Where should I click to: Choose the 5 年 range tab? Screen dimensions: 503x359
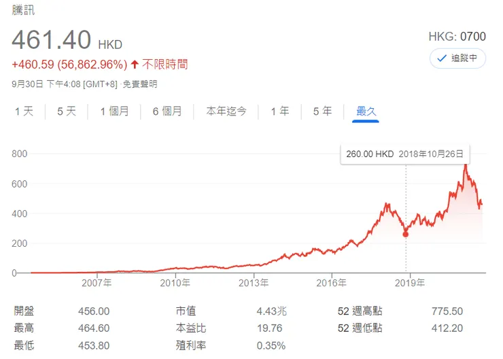click(x=322, y=112)
